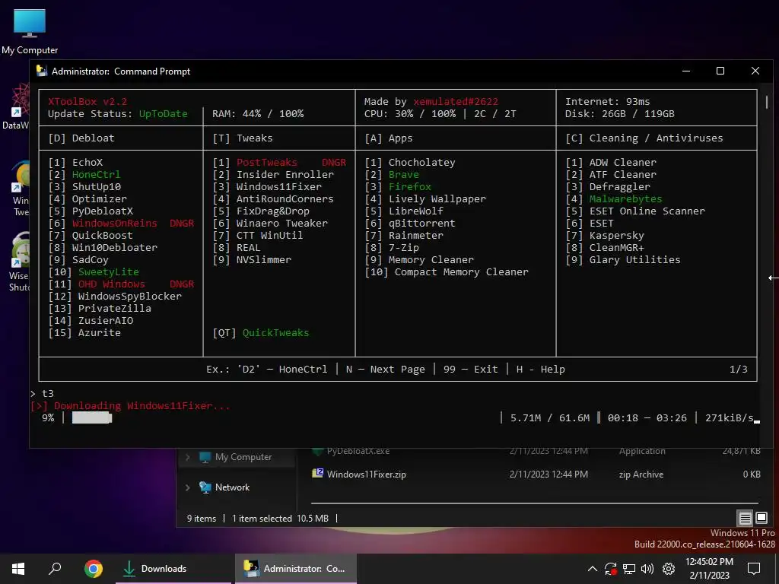779x584 pixels.
Task: Click the QuickTweaks entry text
Action: pos(275,333)
